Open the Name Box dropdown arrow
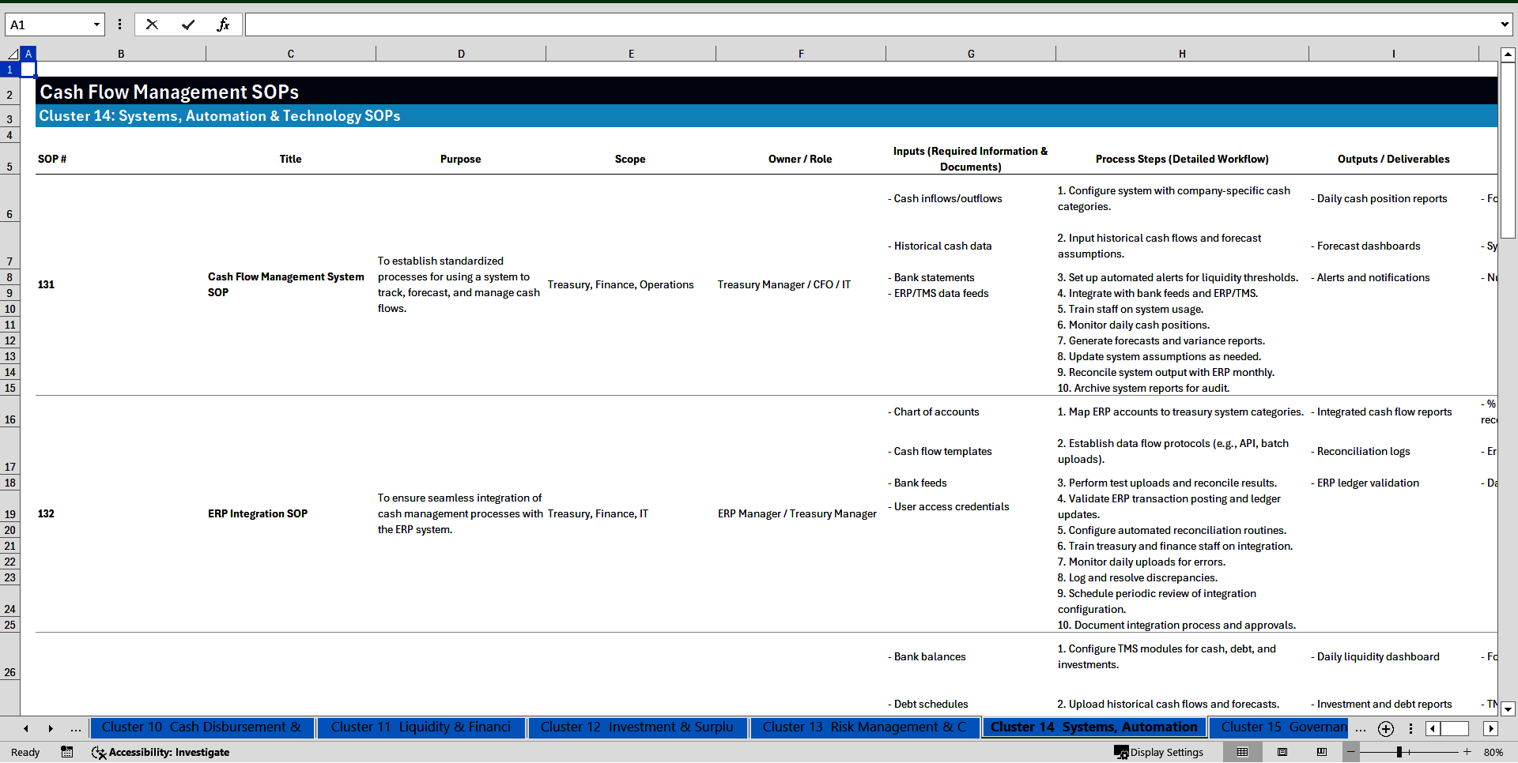 [96, 24]
